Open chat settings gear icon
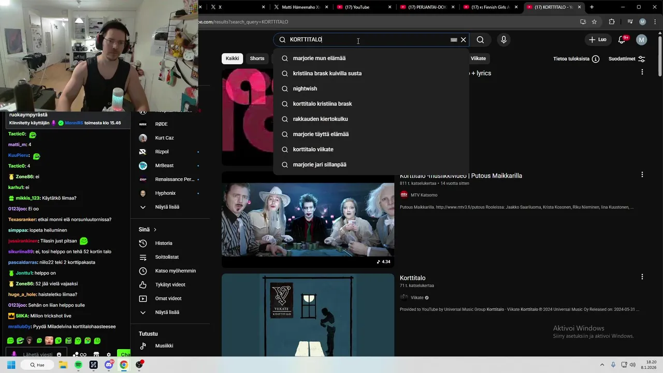663x373 pixels. tap(109, 355)
